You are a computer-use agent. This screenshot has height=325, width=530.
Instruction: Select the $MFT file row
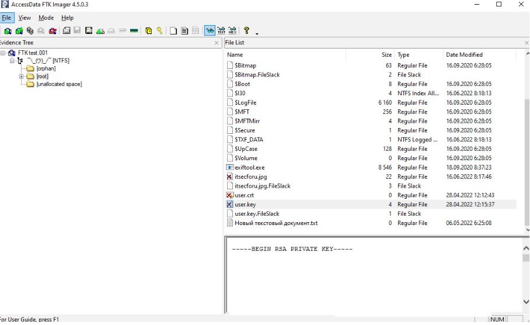point(371,112)
